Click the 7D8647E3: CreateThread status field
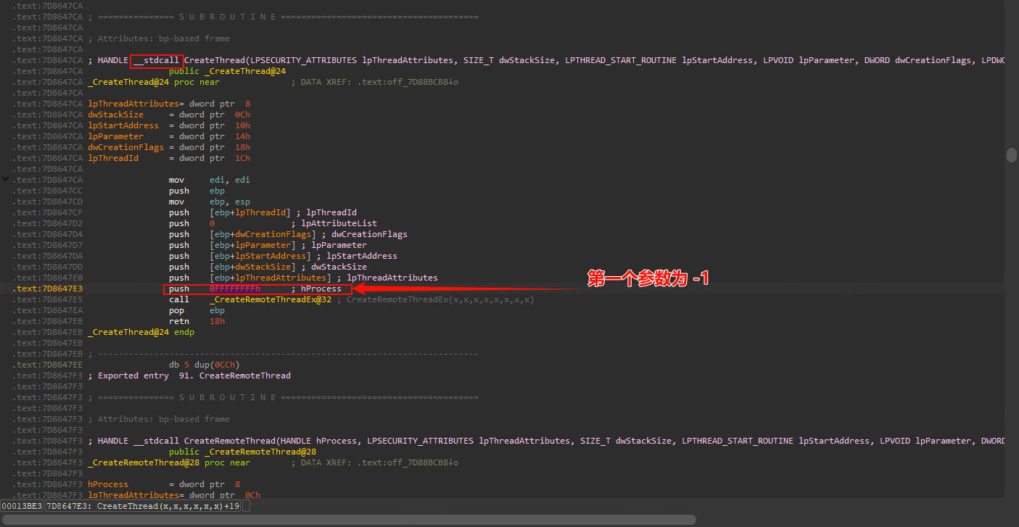 [x=142, y=505]
